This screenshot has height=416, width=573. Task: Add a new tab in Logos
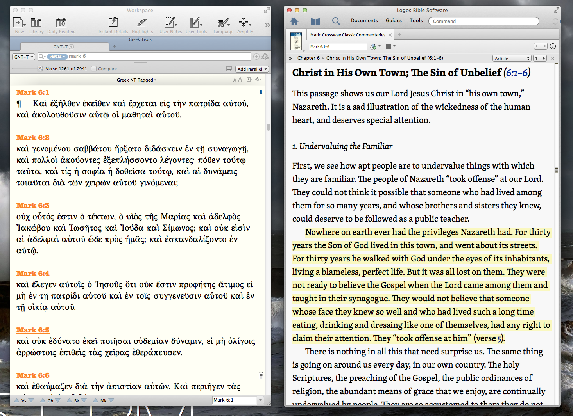[x=399, y=35]
